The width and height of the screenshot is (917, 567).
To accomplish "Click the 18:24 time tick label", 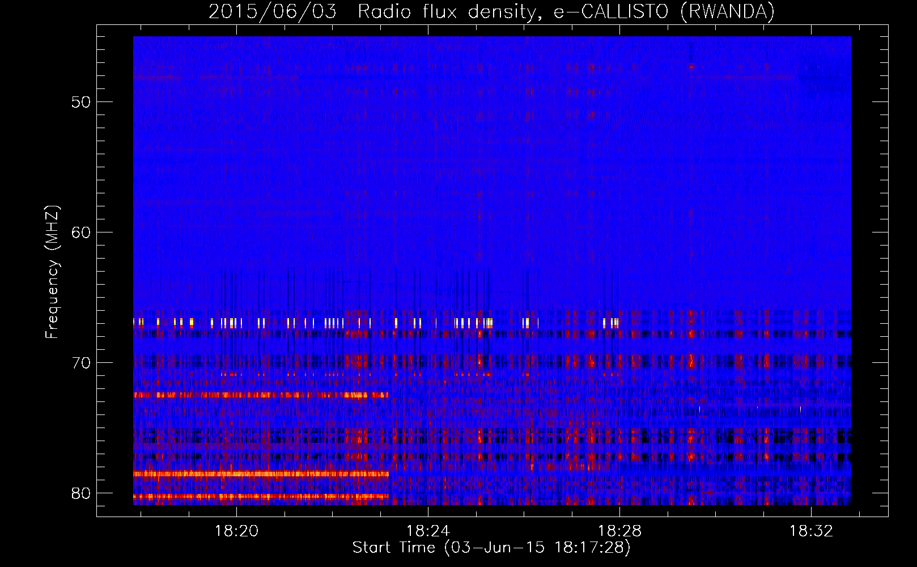I will click(x=428, y=531).
